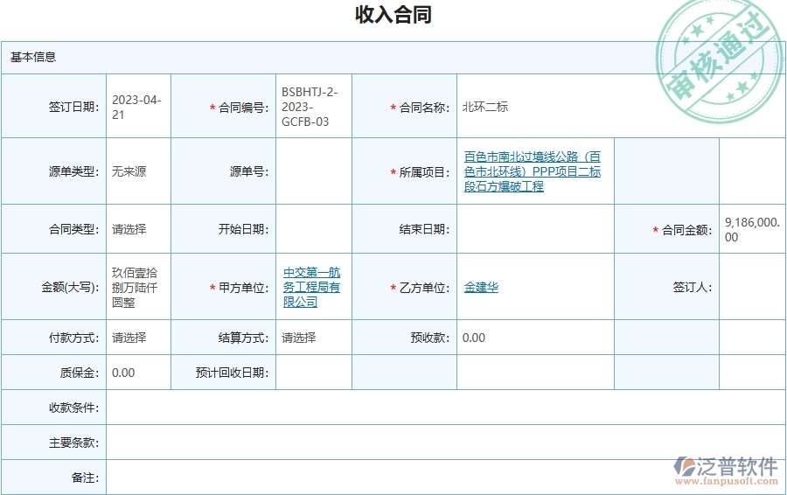Click the 签订日期 label

[73, 107]
